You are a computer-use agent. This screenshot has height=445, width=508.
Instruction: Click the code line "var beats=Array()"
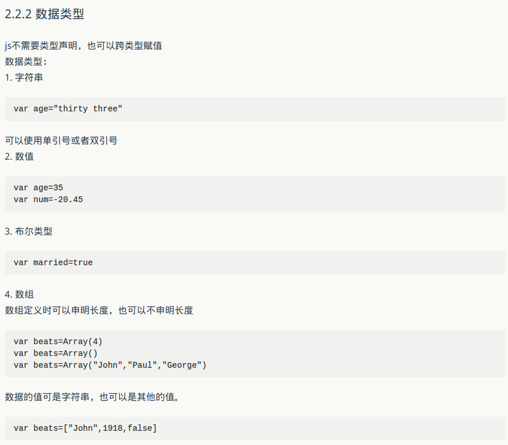coord(55,353)
